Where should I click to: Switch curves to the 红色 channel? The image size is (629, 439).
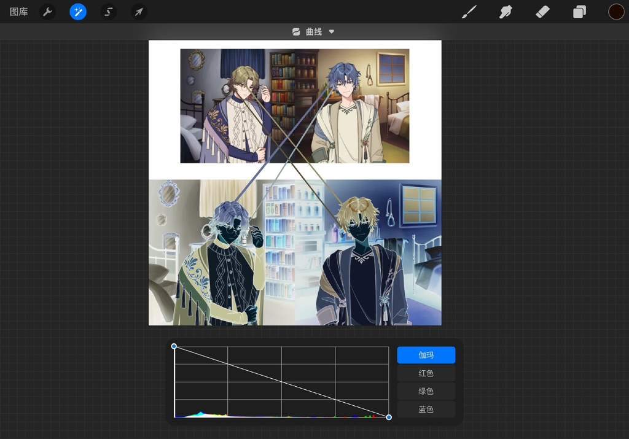pos(426,373)
